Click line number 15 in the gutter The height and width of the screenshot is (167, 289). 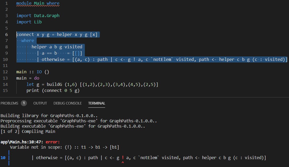(6, 91)
